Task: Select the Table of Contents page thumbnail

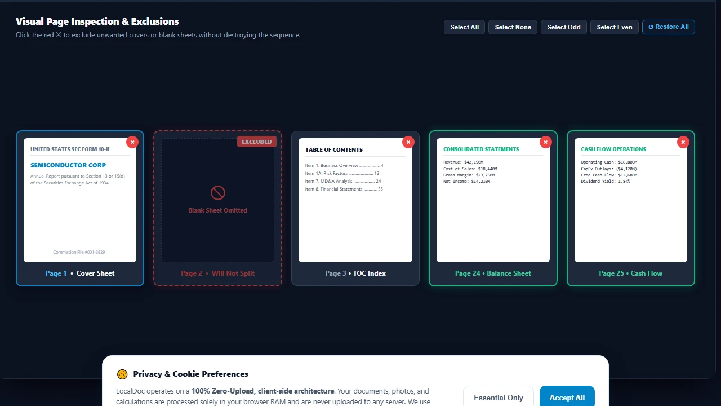Action: tap(355, 200)
